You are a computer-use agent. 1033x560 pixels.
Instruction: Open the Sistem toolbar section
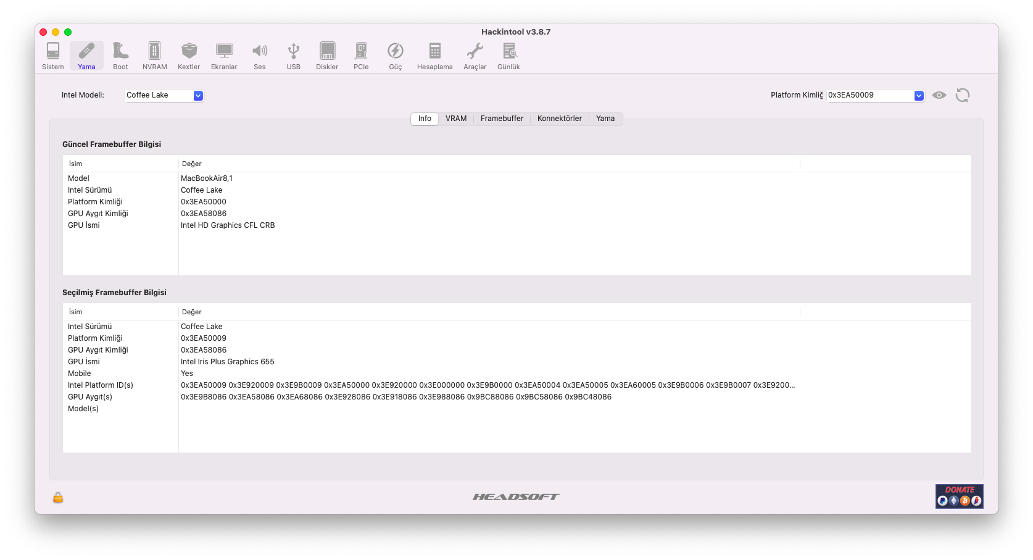coord(53,56)
